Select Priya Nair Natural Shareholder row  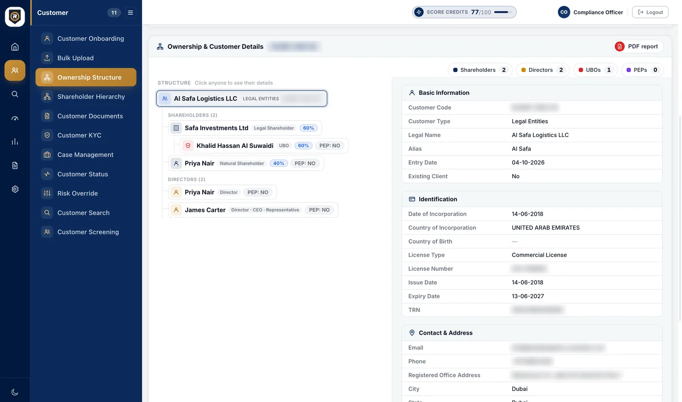[246, 163]
